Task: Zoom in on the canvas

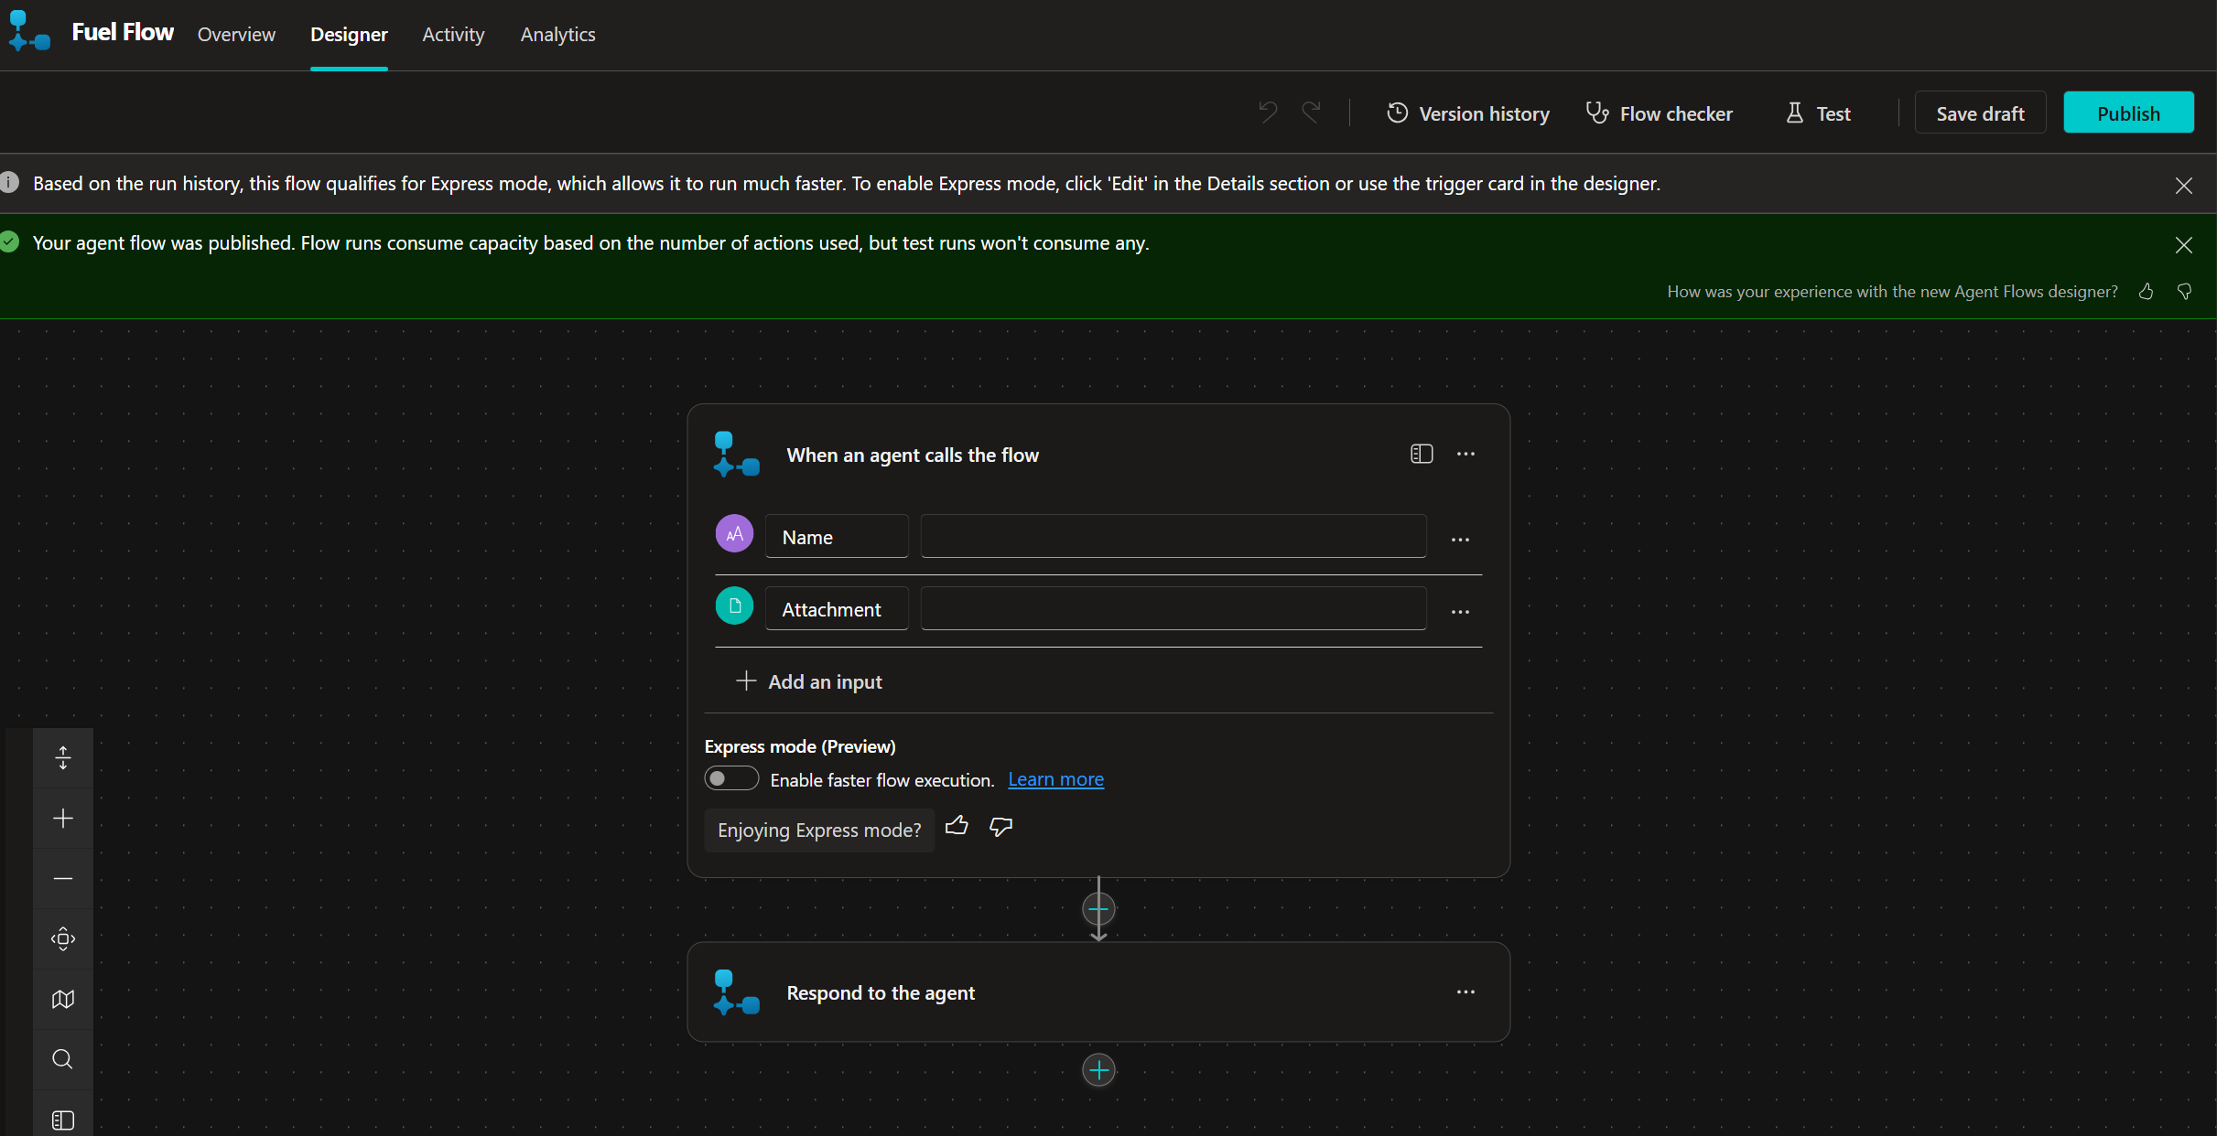Action: pyautogui.click(x=62, y=818)
